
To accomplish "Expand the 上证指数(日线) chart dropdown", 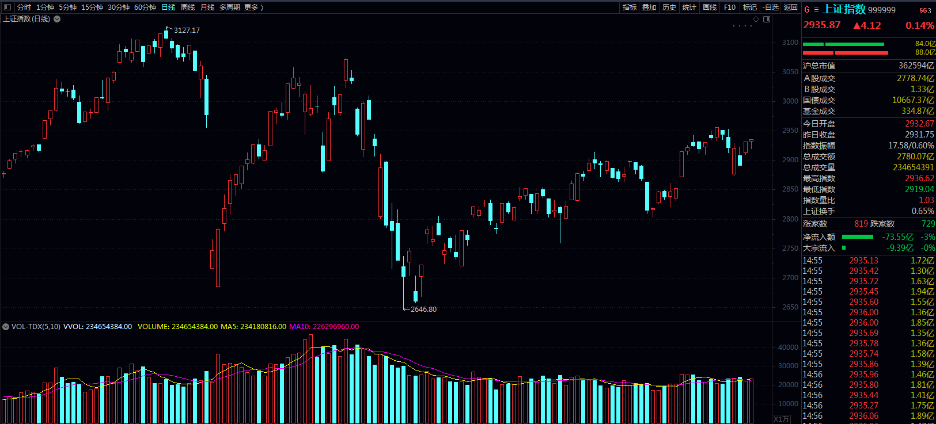I will point(57,19).
